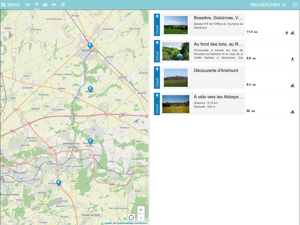Open the Au fond des bois circuit title
The width and height of the screenshot is (300, 225).
pyautogui.click(x=218, y=44)
